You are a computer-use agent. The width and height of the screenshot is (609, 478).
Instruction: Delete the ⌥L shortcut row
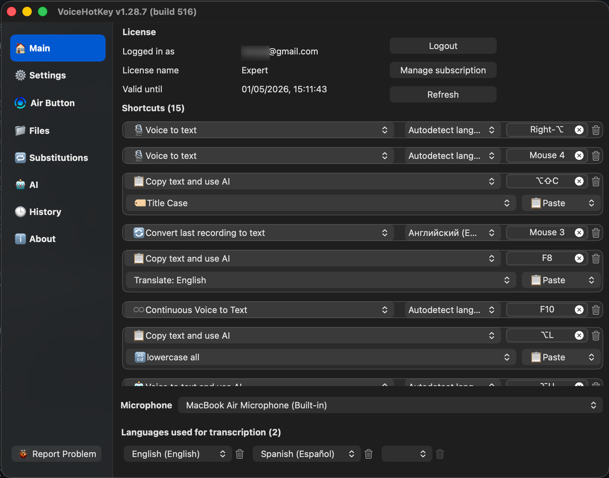coord(596,336)
